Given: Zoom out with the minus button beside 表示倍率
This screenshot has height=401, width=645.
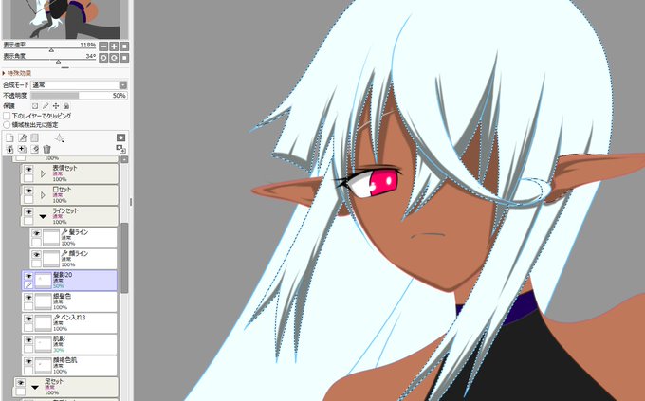Looking at the screenshot, I should (x=103, y=46).
